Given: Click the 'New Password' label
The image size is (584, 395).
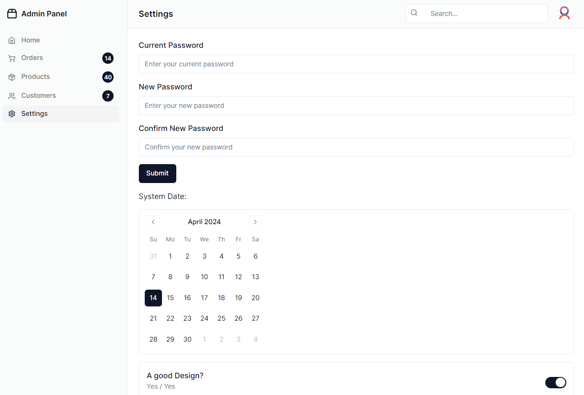Looking at the screenshot, I should coord(165,87).
